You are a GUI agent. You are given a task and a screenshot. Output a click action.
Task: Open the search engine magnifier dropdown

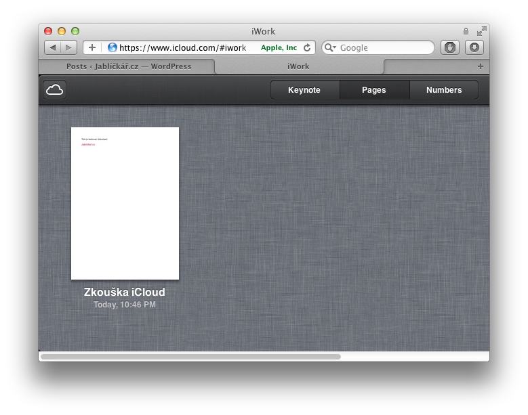pyautogui.click(x=330, y=47)
